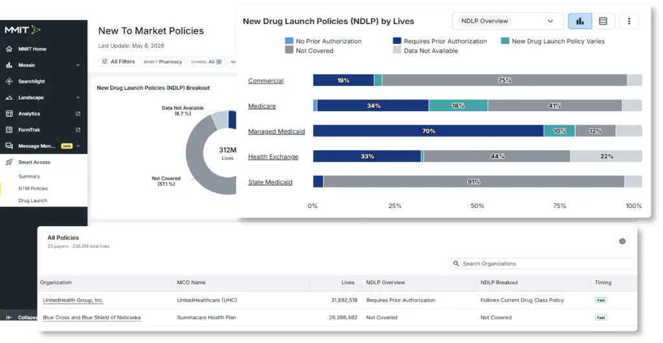Screen dimensions: 663x343
Task: Open the chart more-options menu
Action: 629,21
